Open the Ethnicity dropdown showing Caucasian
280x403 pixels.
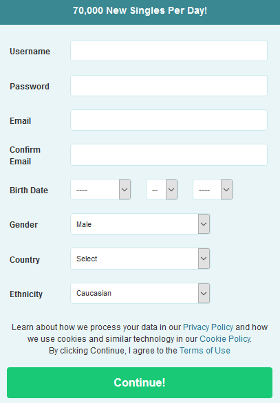(140, 293)
